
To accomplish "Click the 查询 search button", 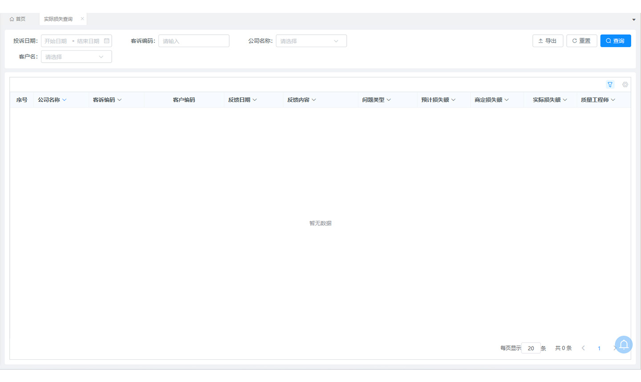I will coord(615,41).
